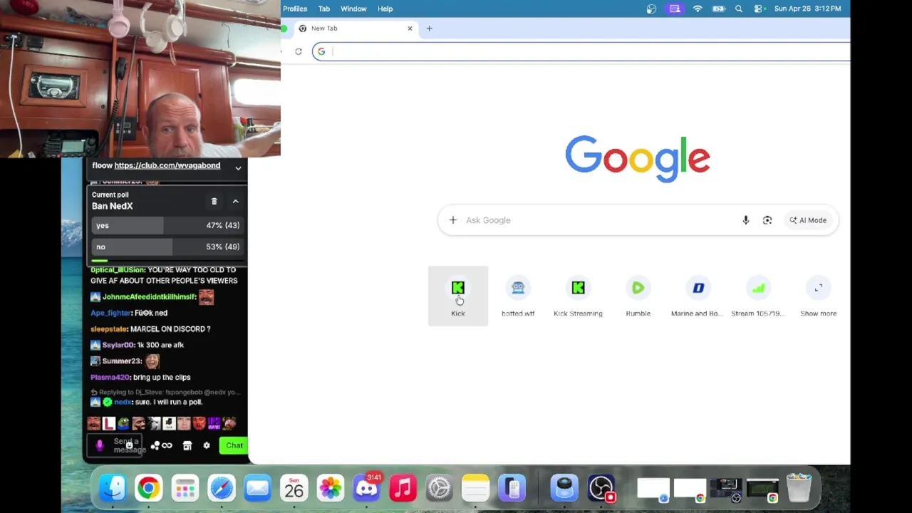The image size is (912, 513).
Task: Open the channel shop icon in chat
Action: click(x=187, y=445)
